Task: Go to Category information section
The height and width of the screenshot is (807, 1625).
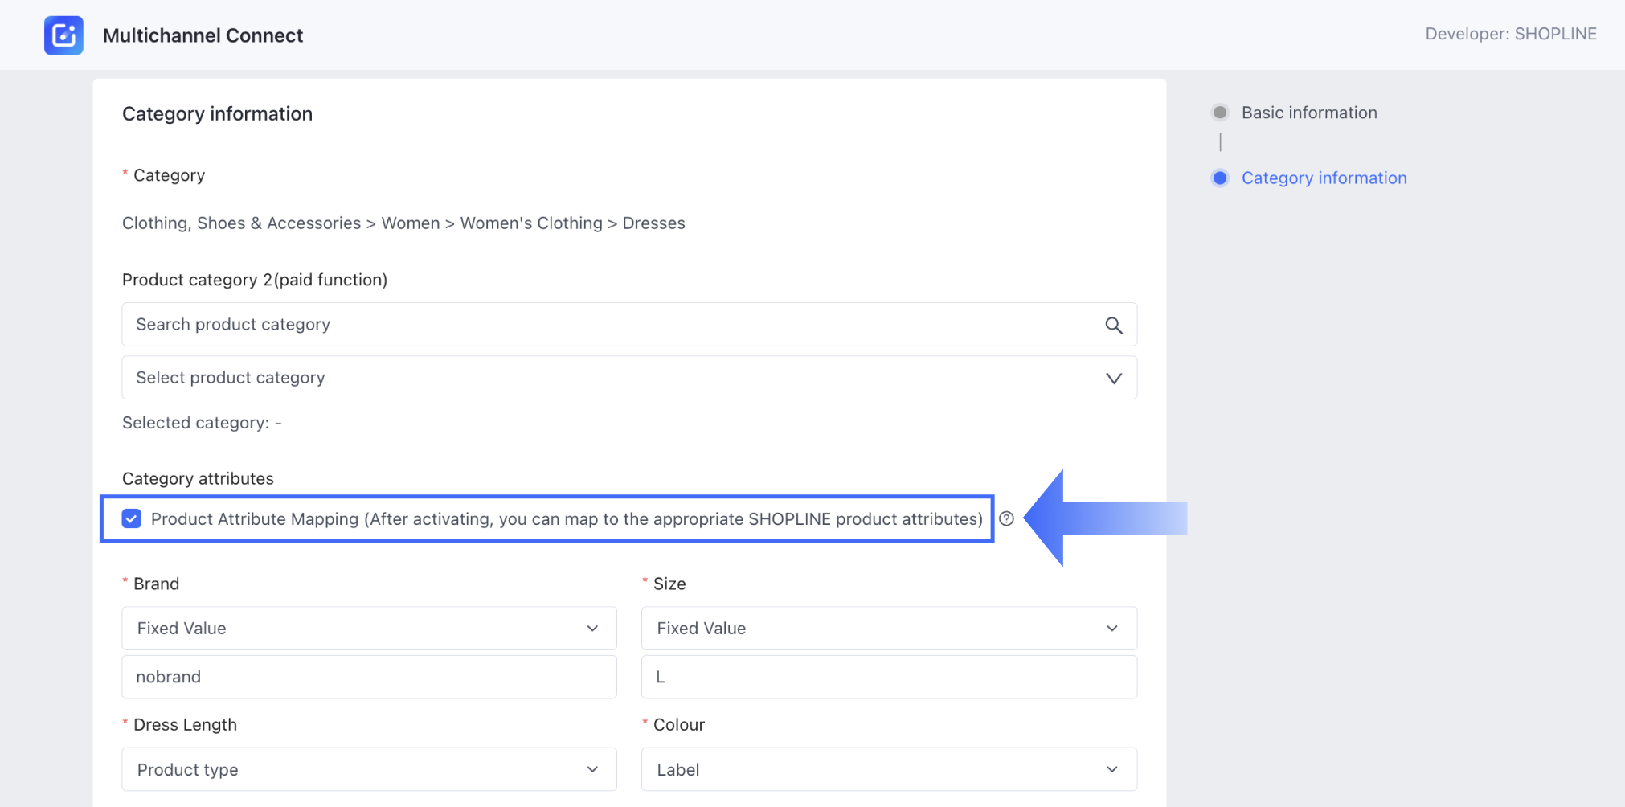Action: click(1324, 178)
